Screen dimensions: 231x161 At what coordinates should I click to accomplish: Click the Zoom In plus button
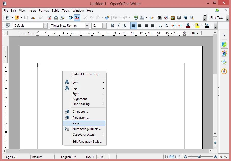(x=215, y=157)
